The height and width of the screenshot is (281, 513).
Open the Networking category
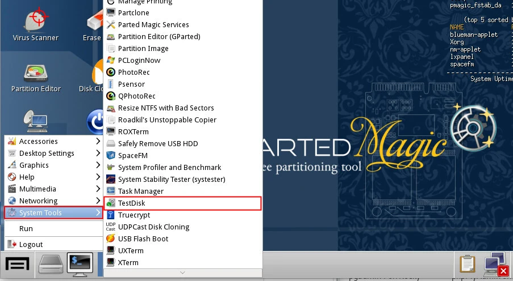pyautogui.click(x=38, y=201)
